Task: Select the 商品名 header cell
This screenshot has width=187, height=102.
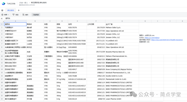Action: tap(35, 24)
